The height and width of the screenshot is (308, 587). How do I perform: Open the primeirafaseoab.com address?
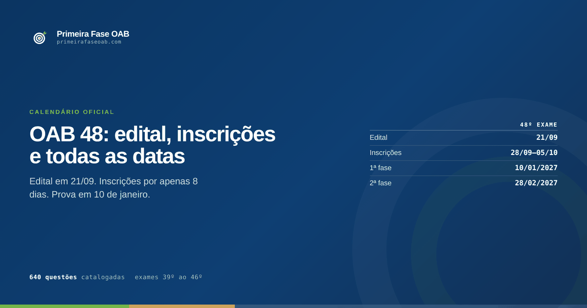pyautogui.click(x=89, y=42)
